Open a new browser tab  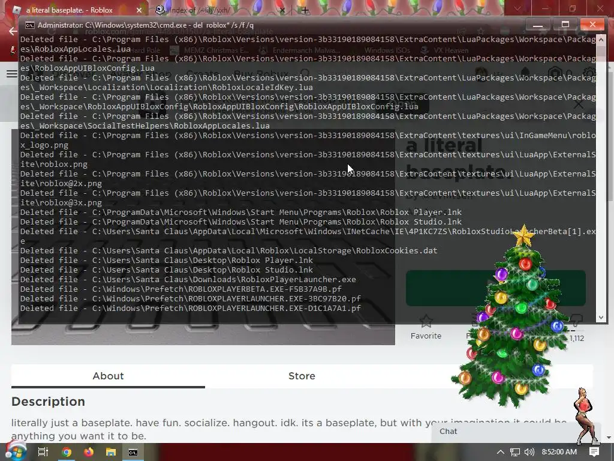click(x=305, y=10)
